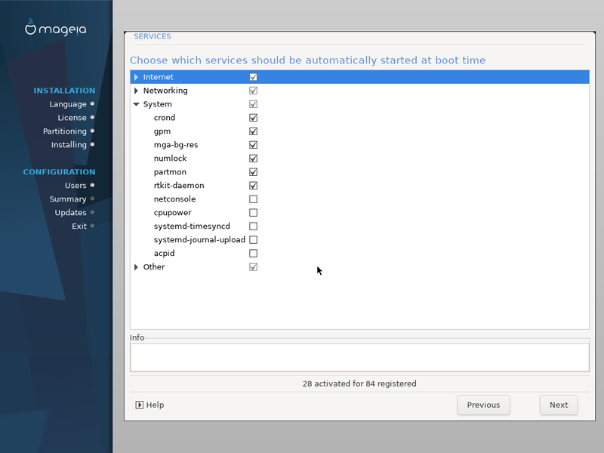This screenshot has width=604, height=453.
Task: Enable the netconsole service
Action: pyautogui.click(x=253, y=199)
